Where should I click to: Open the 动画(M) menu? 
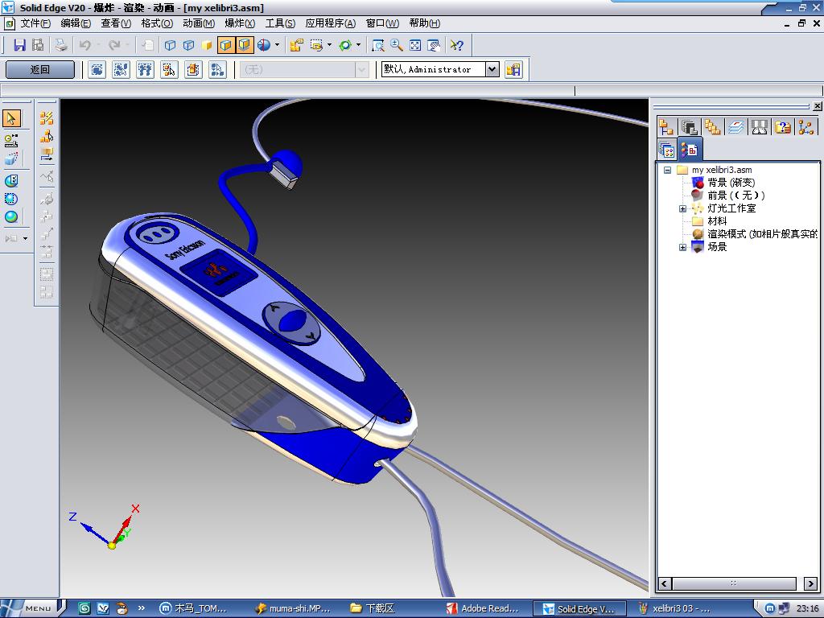(x=199, y=23)
